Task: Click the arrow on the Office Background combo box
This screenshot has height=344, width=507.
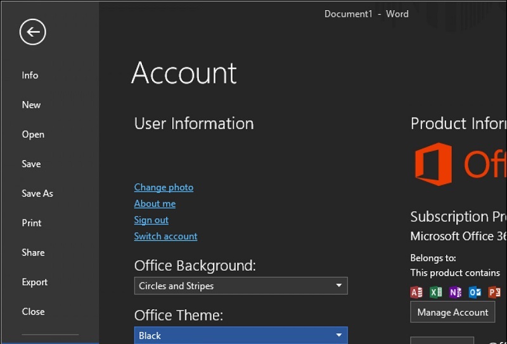Action: (338, 286)
